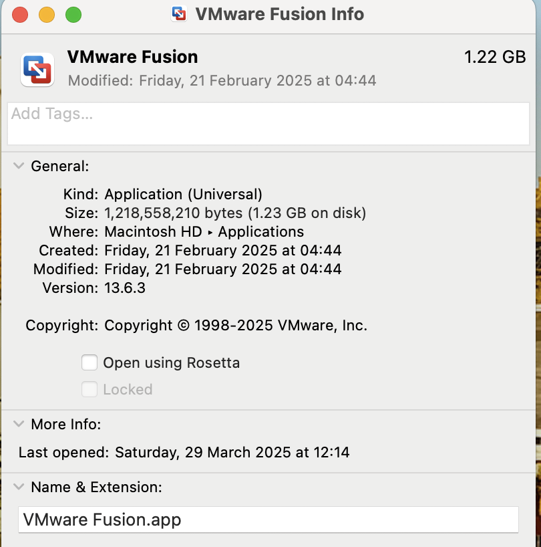Click the Application (Universal) kind value

[x=184, y=195]
